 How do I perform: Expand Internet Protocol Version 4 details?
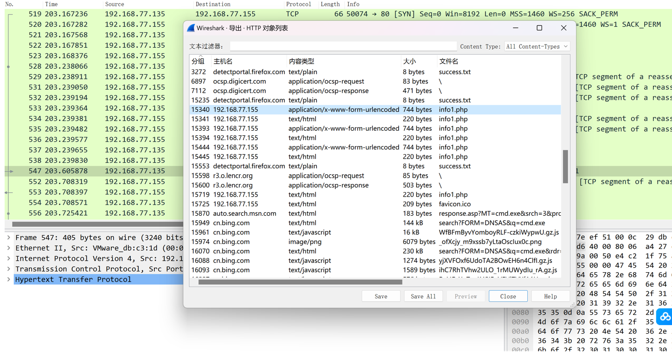tap(9, 258)
